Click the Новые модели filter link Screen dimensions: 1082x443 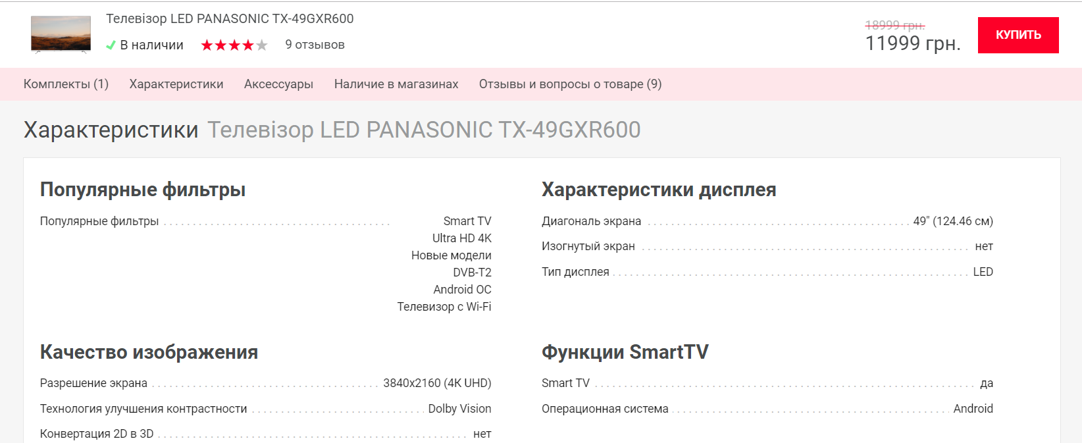click(451, 255)
